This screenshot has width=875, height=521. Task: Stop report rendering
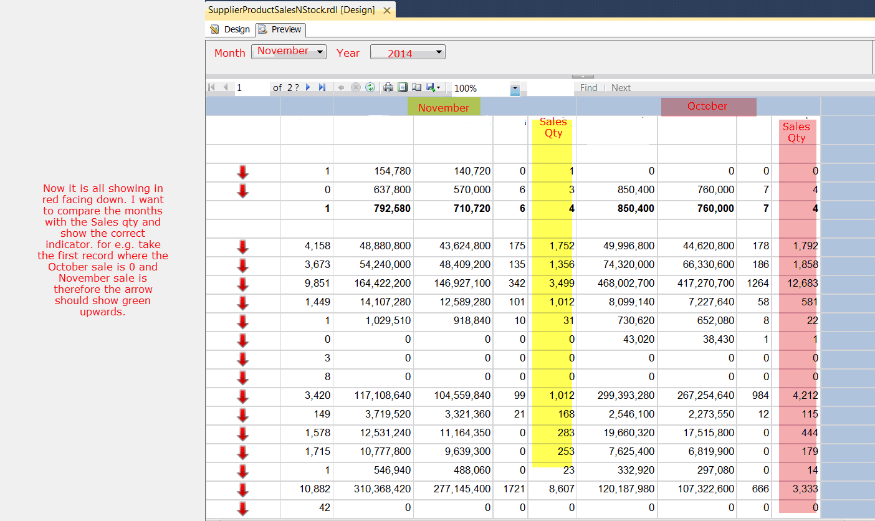pos(356,88)
